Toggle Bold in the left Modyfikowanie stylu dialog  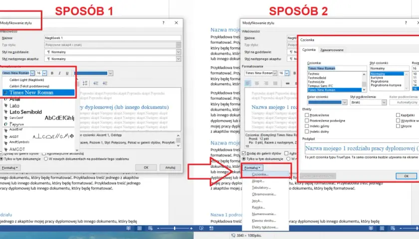[x=52, y=73]
